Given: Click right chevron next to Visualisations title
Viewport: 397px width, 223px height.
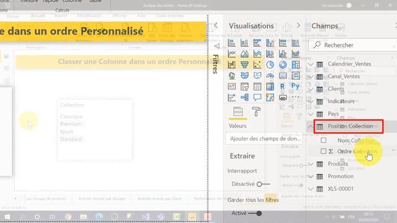Looking at the screenshot, I should [x=298, y=25].
